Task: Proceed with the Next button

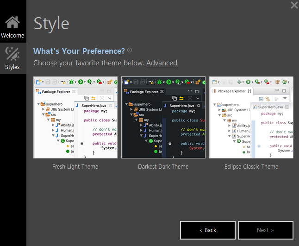Action: (265, 230)
